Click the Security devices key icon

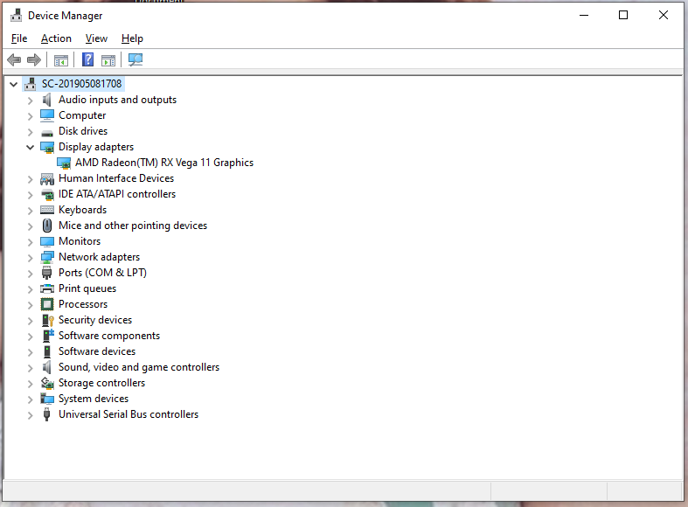47,320
